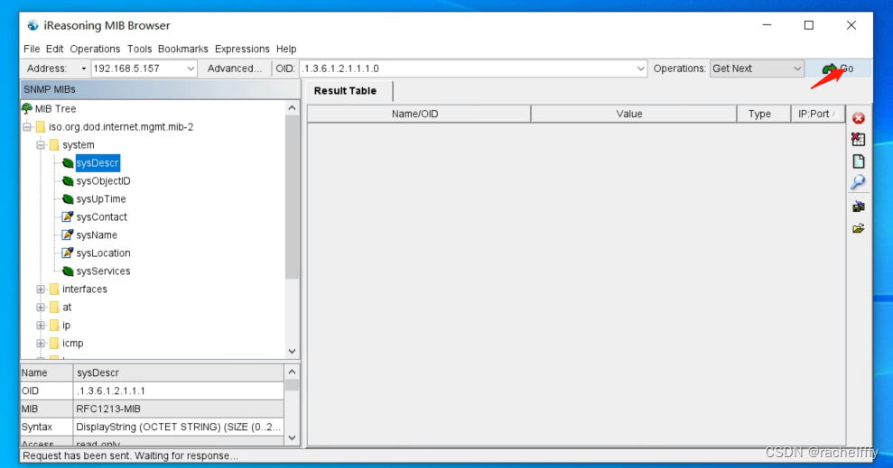Click the Syntax DisplayString value cell
The height and width of the screenshot is (468, 893).
pyautogui.click(x=179, y=427)
